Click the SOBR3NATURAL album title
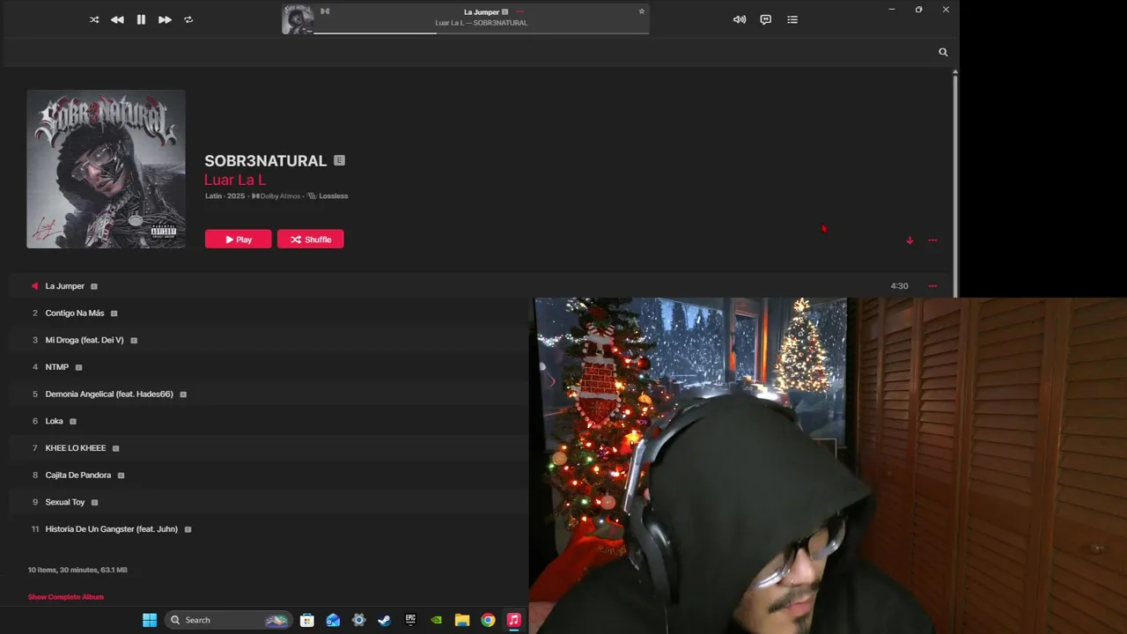The width and height of the screenshot is (1127, 634). point(265,161)
